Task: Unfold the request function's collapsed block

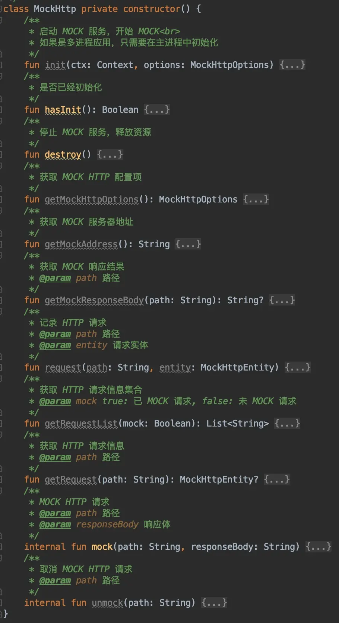Action: (297, 368)
